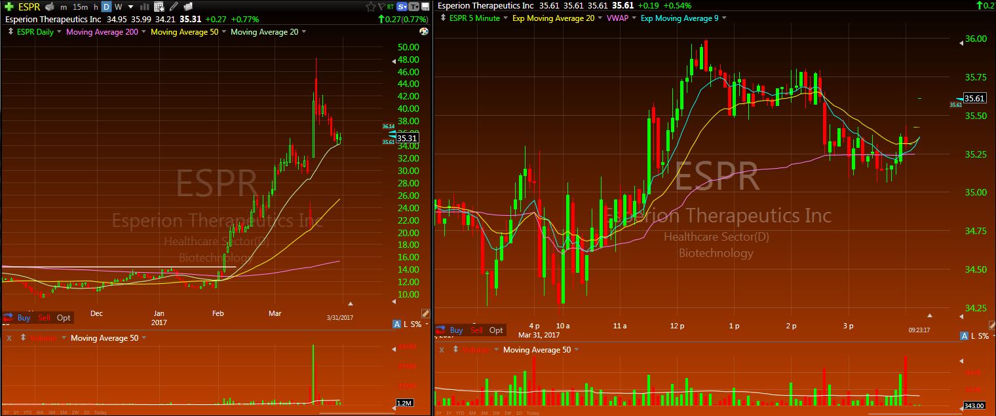Click the bar chart style icon
996x416 pixels.
click(x=145, y=7)
